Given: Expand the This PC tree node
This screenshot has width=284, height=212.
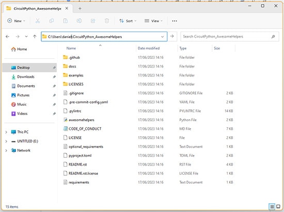Looking at the screenshot, I should (x=6, y=132).
